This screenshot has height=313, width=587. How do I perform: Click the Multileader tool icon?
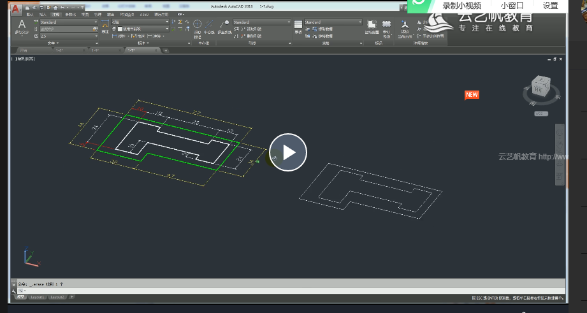coord(224,25)
